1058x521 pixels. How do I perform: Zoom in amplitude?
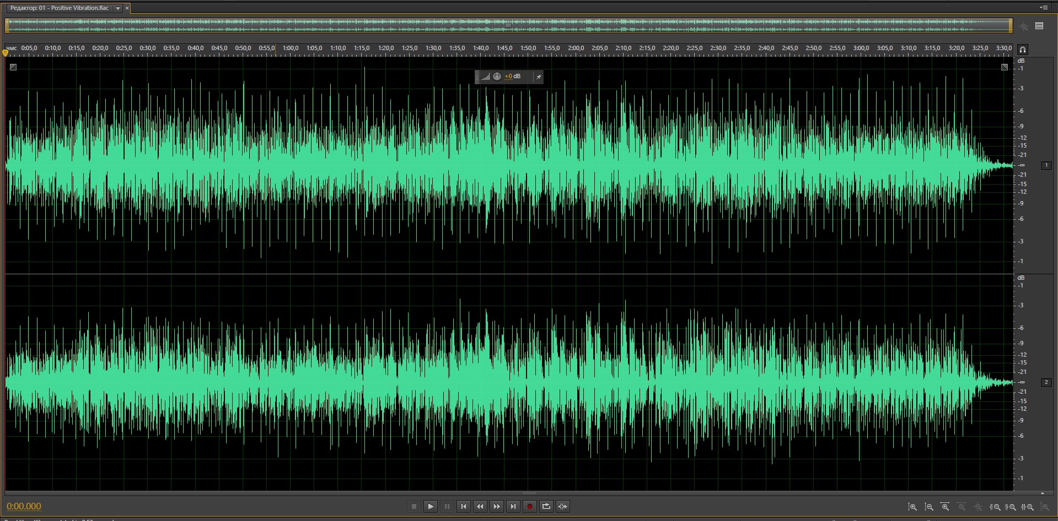[x=912, y=507]
